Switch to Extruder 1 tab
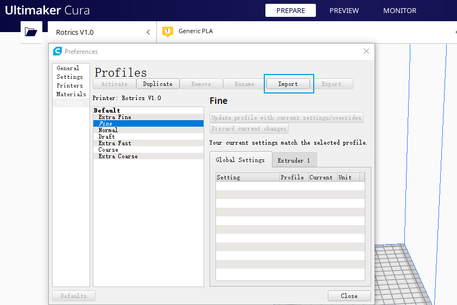 tap(294, 160)
